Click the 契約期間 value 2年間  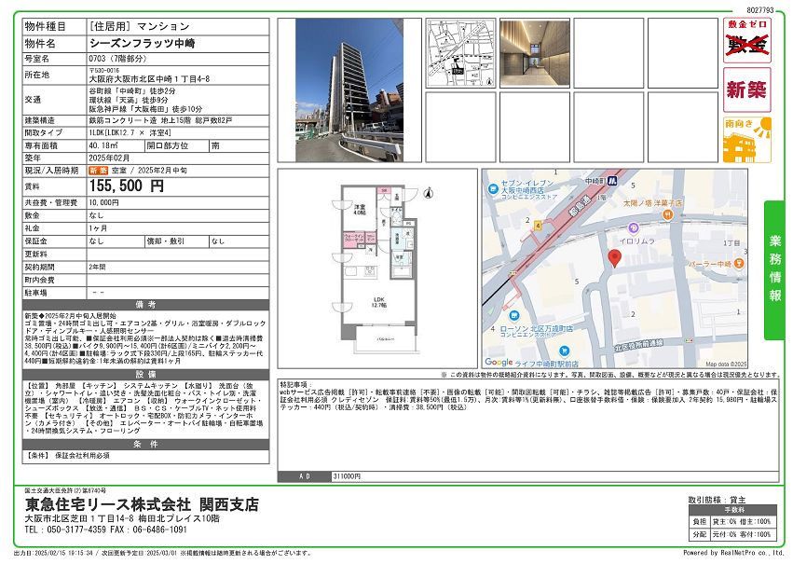98,267
